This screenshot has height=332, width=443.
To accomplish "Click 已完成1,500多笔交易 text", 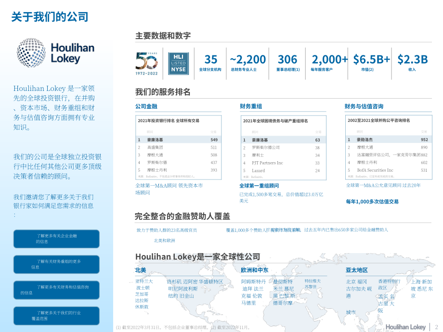I will (281, 198).
